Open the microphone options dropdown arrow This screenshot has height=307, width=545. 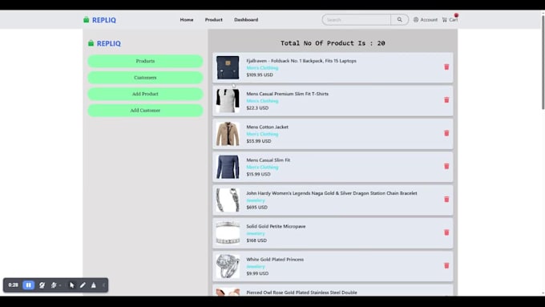tap(60, 285)
